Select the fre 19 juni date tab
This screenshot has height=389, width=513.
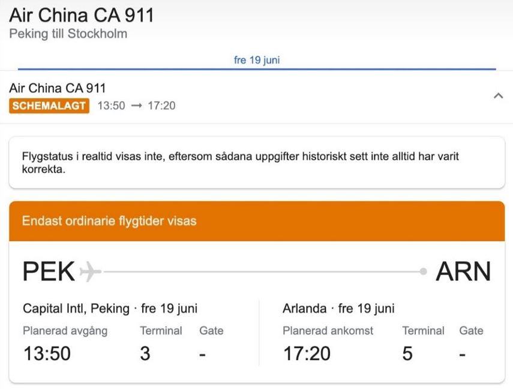coord(257,60)
